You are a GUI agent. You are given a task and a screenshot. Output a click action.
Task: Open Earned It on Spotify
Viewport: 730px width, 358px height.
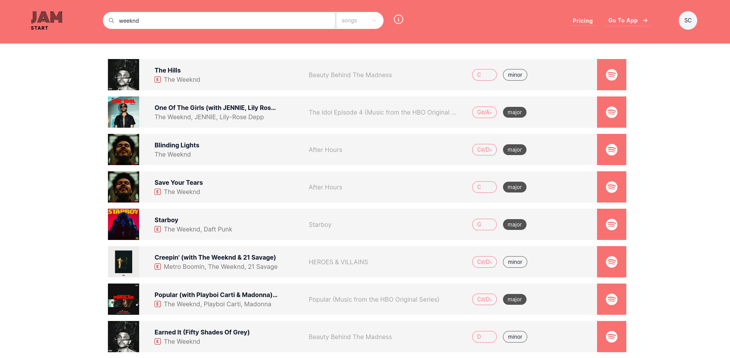(x=611, y=337)
